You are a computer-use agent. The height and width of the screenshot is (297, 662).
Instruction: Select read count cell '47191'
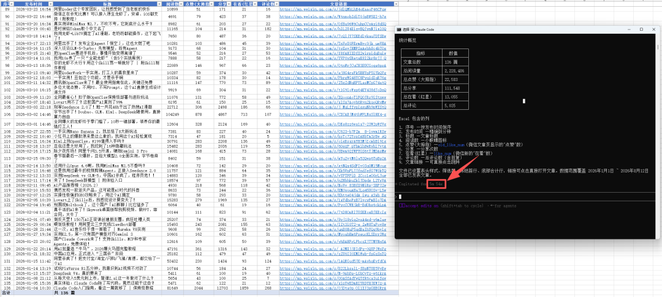pos(173,249)
